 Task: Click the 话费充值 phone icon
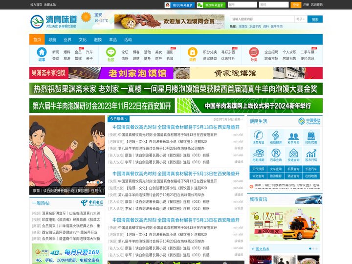[258, 135]
